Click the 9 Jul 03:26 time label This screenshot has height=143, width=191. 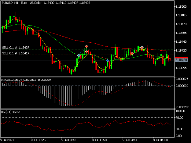(38, 140)
